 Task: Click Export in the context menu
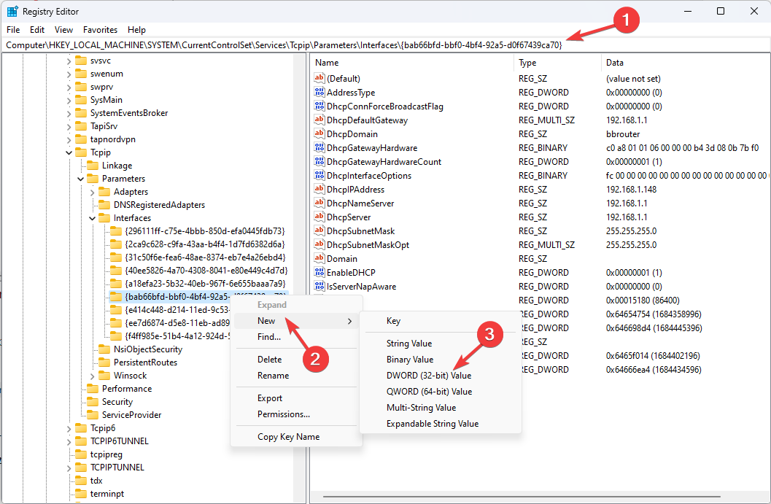click(296, 398)
